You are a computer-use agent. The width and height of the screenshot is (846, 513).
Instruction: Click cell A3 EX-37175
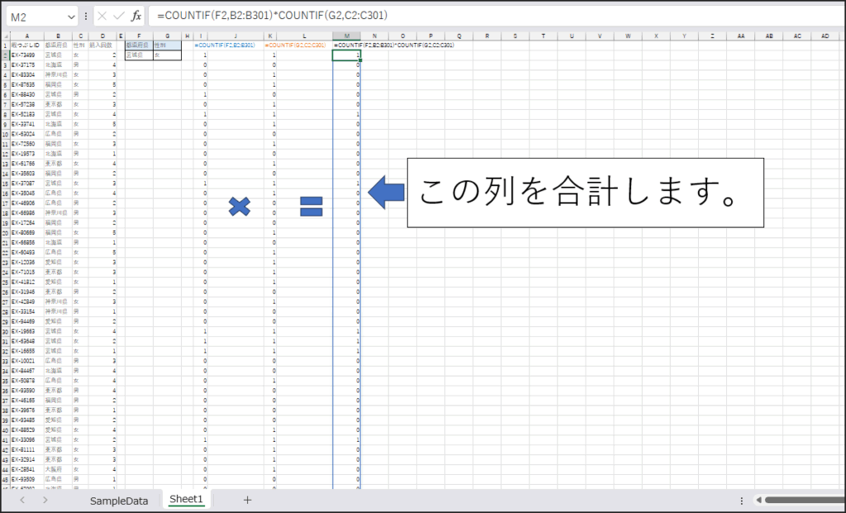click(x=27, y=65)
